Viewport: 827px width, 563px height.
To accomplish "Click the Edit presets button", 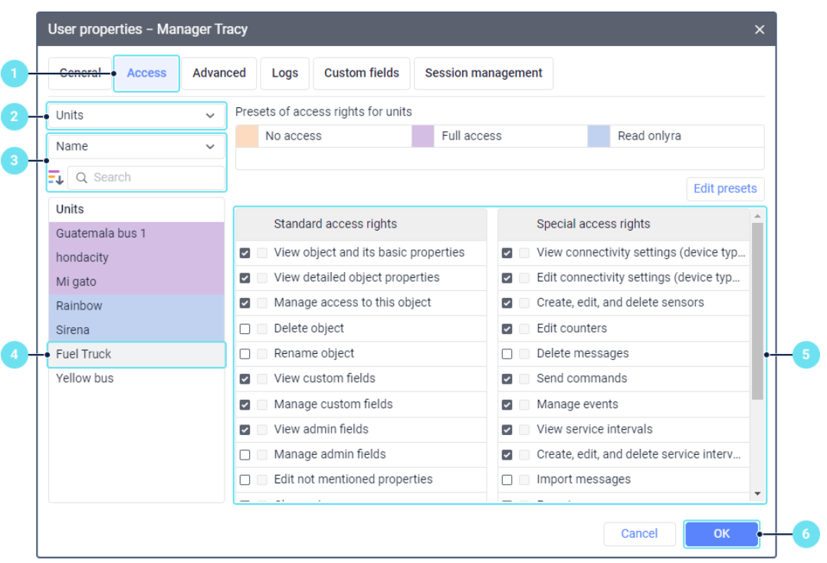I will point(725,188).
